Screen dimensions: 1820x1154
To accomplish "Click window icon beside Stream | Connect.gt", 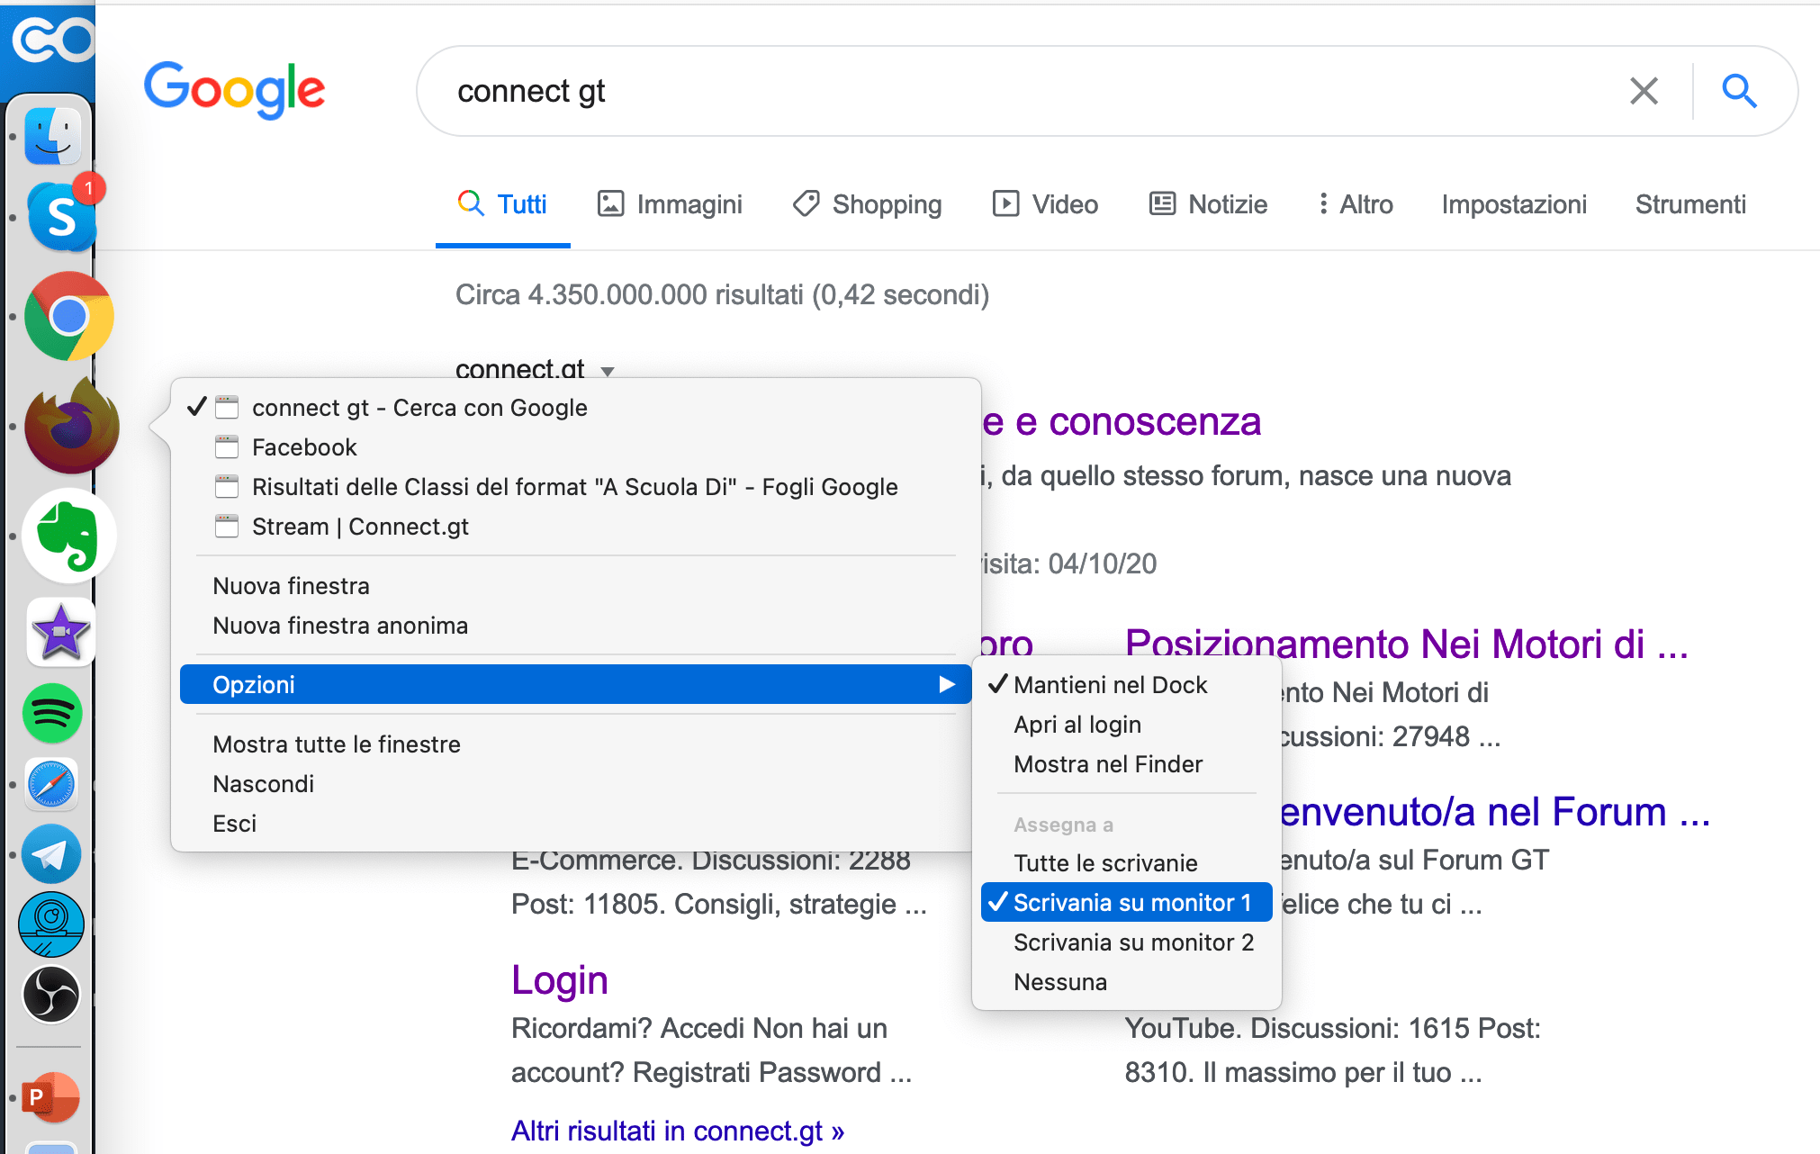I will tap(227, 527).
